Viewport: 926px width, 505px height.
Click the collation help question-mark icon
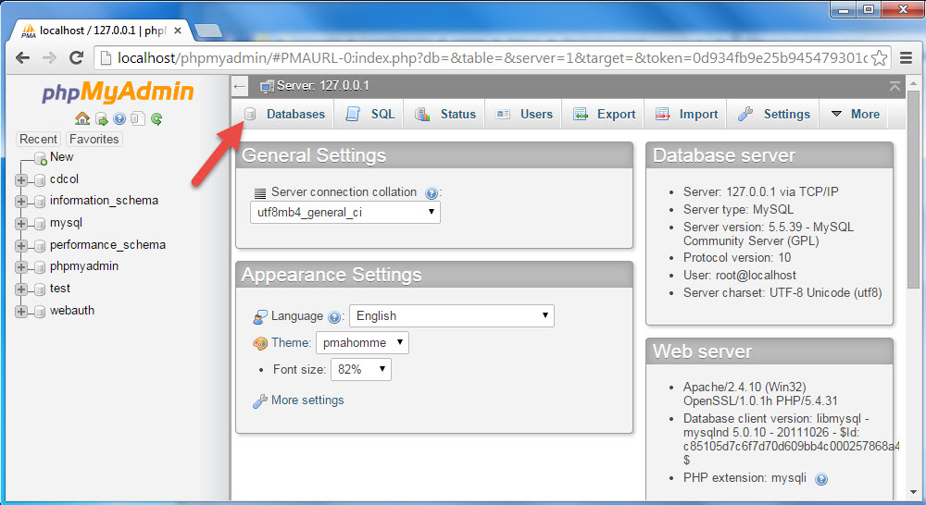click(x=431, y=193)
